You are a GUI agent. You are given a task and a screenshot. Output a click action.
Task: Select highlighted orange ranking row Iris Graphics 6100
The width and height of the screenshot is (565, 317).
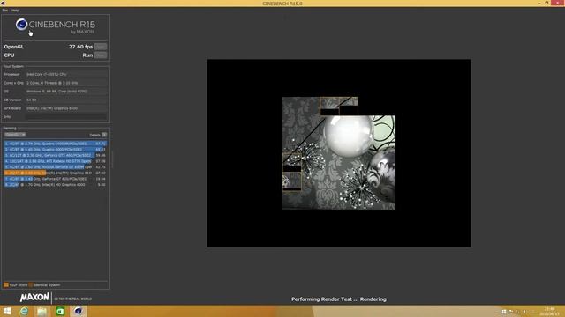(55, 173)
